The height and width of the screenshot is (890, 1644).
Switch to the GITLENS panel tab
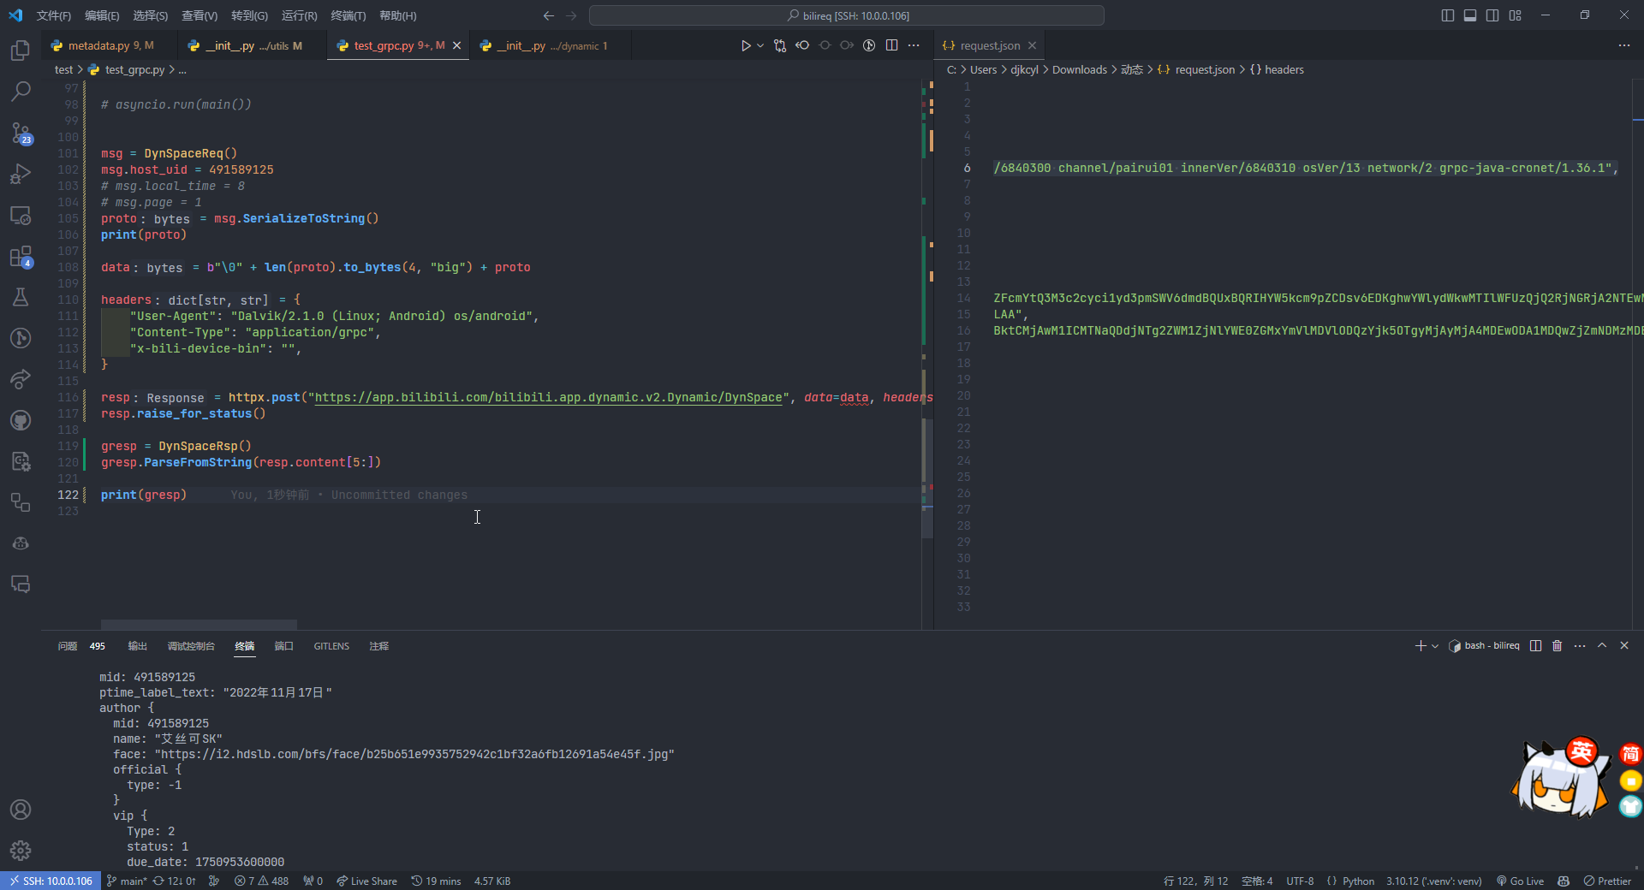pos(331,646)
